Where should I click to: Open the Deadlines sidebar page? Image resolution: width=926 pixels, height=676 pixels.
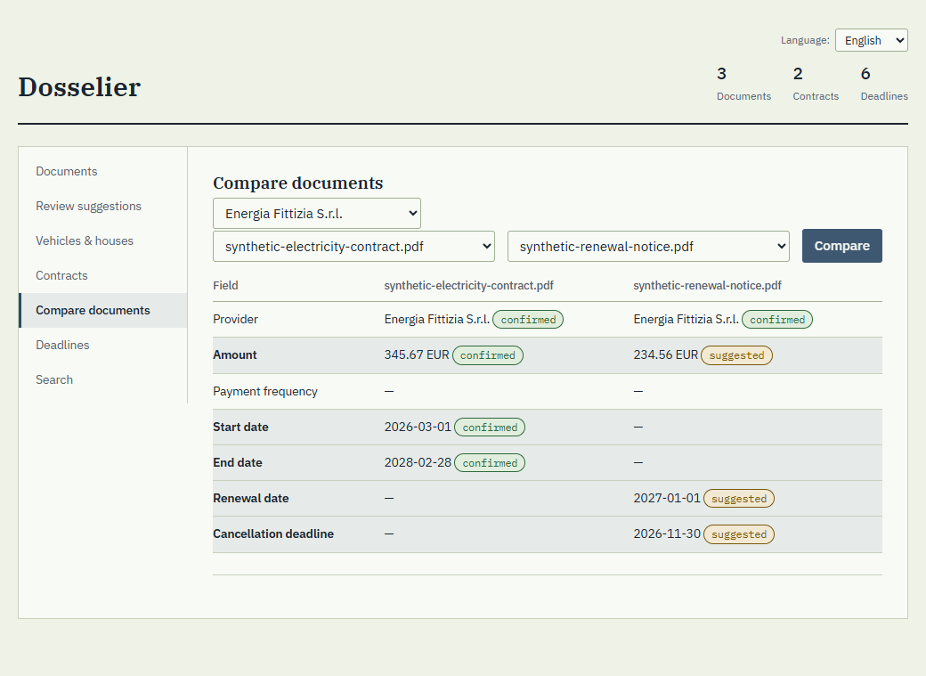coord(103,345)
